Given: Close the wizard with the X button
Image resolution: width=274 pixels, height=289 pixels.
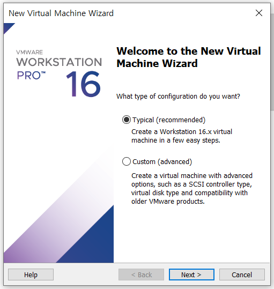Looking at the screenshot, I should [x=259, y=13].
